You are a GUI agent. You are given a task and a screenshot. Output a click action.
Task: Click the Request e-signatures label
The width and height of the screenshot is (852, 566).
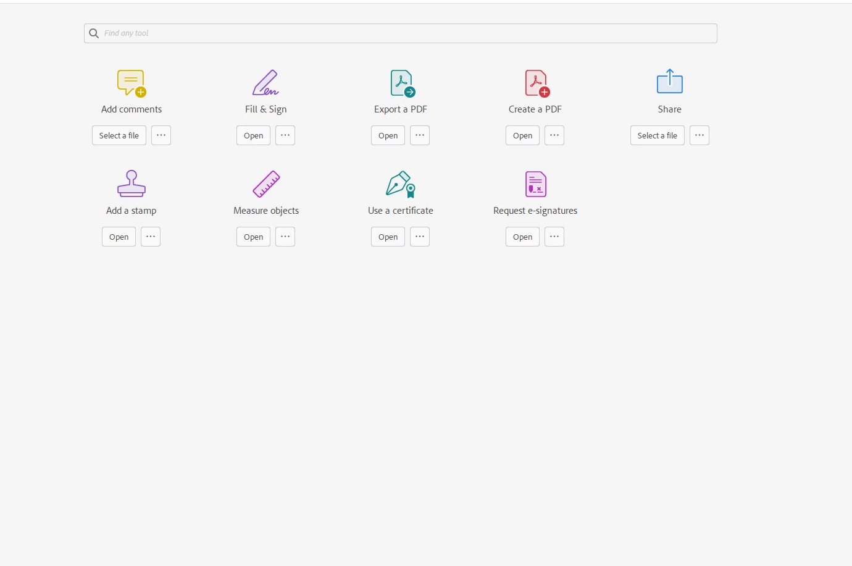[535, 211]
